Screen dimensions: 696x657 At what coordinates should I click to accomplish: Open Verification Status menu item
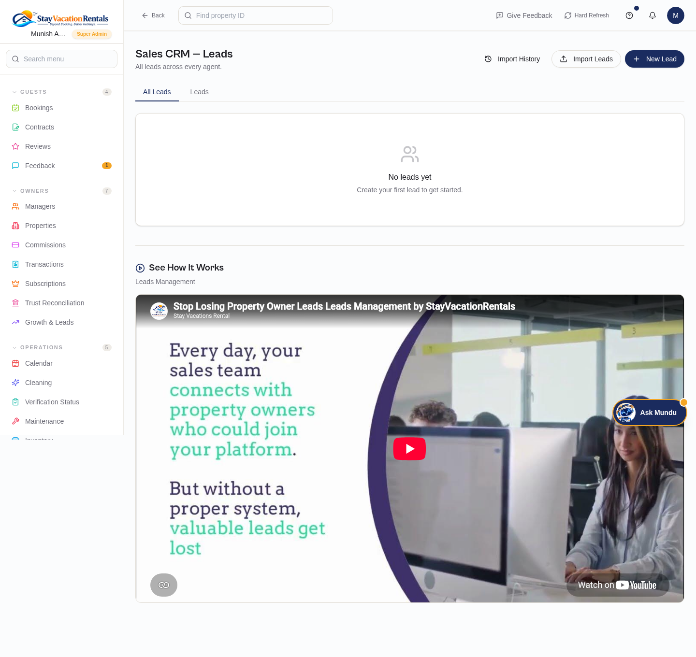[61, 402]
